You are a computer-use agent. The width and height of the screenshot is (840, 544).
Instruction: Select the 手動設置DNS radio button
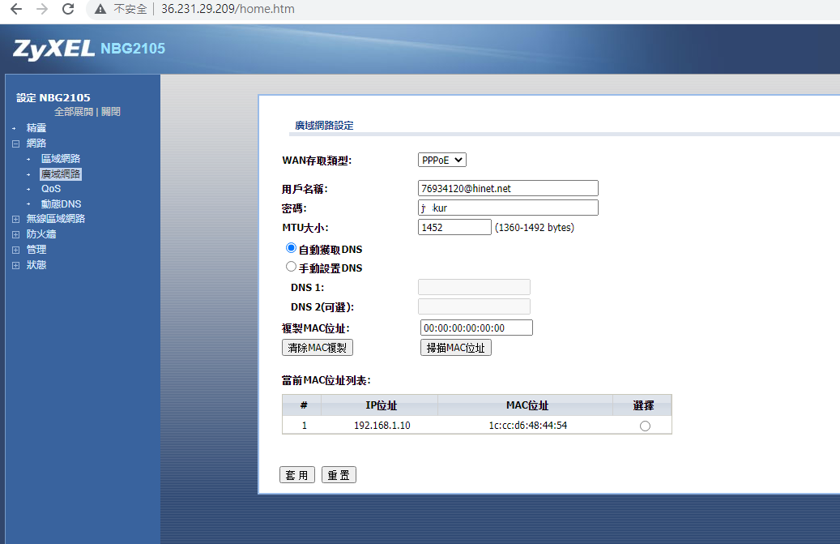[291, 267]
